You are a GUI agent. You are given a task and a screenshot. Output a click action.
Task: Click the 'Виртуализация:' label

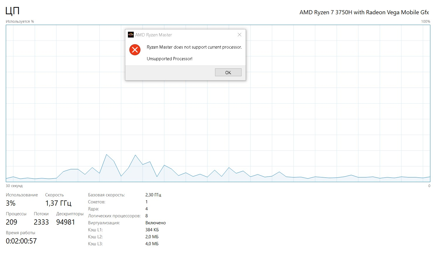tap(104, 223)
